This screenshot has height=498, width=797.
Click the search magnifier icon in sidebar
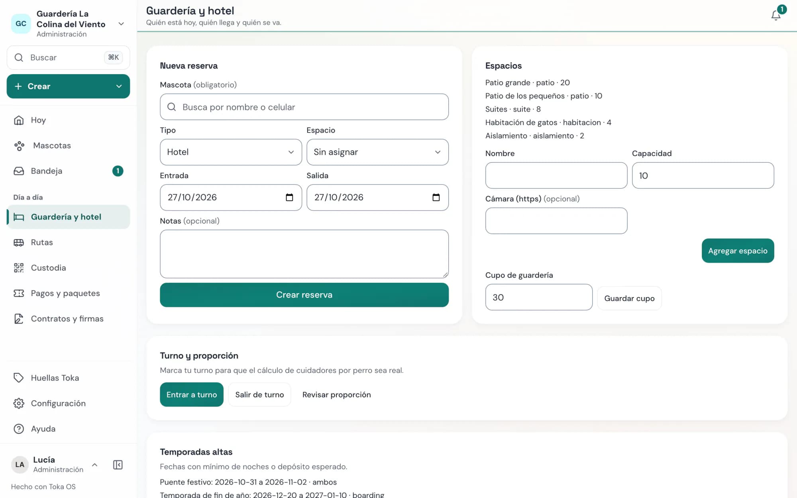19,57
